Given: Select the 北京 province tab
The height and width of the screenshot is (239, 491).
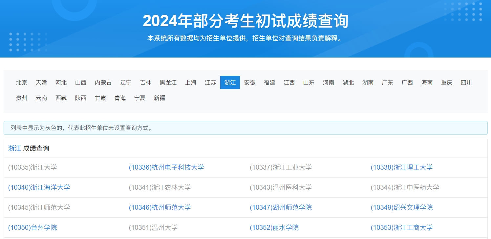Looking at the screenshot, I should pos(22,83).
